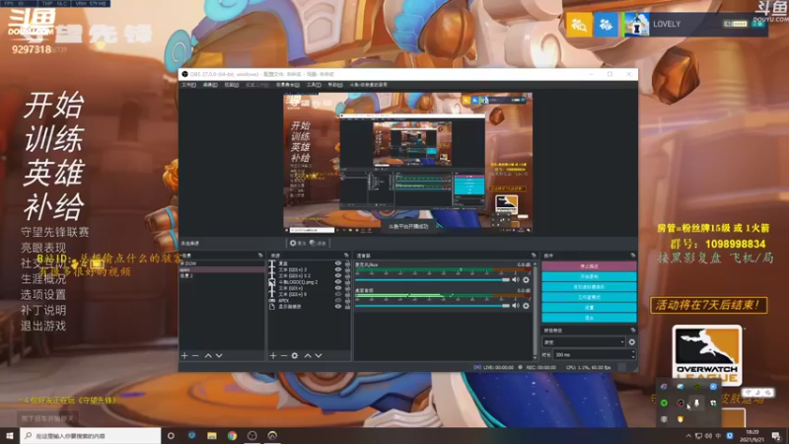This screenshot has height=444, width=789.
Task: Select 退出游戏 in Overwatch main menu
Action: (43, 327)
